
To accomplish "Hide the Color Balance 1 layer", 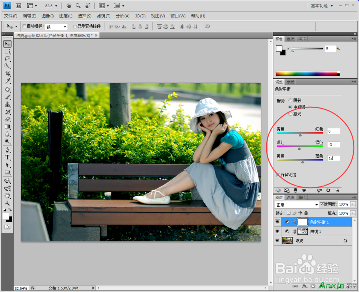I will (277, 222).
